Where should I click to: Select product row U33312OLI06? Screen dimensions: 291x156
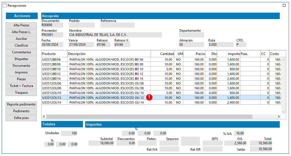161,83
